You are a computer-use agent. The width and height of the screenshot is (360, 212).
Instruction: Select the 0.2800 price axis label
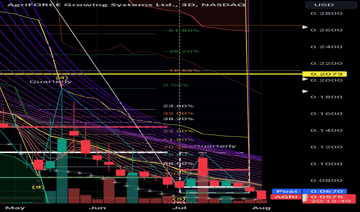[x=326, y=13]
